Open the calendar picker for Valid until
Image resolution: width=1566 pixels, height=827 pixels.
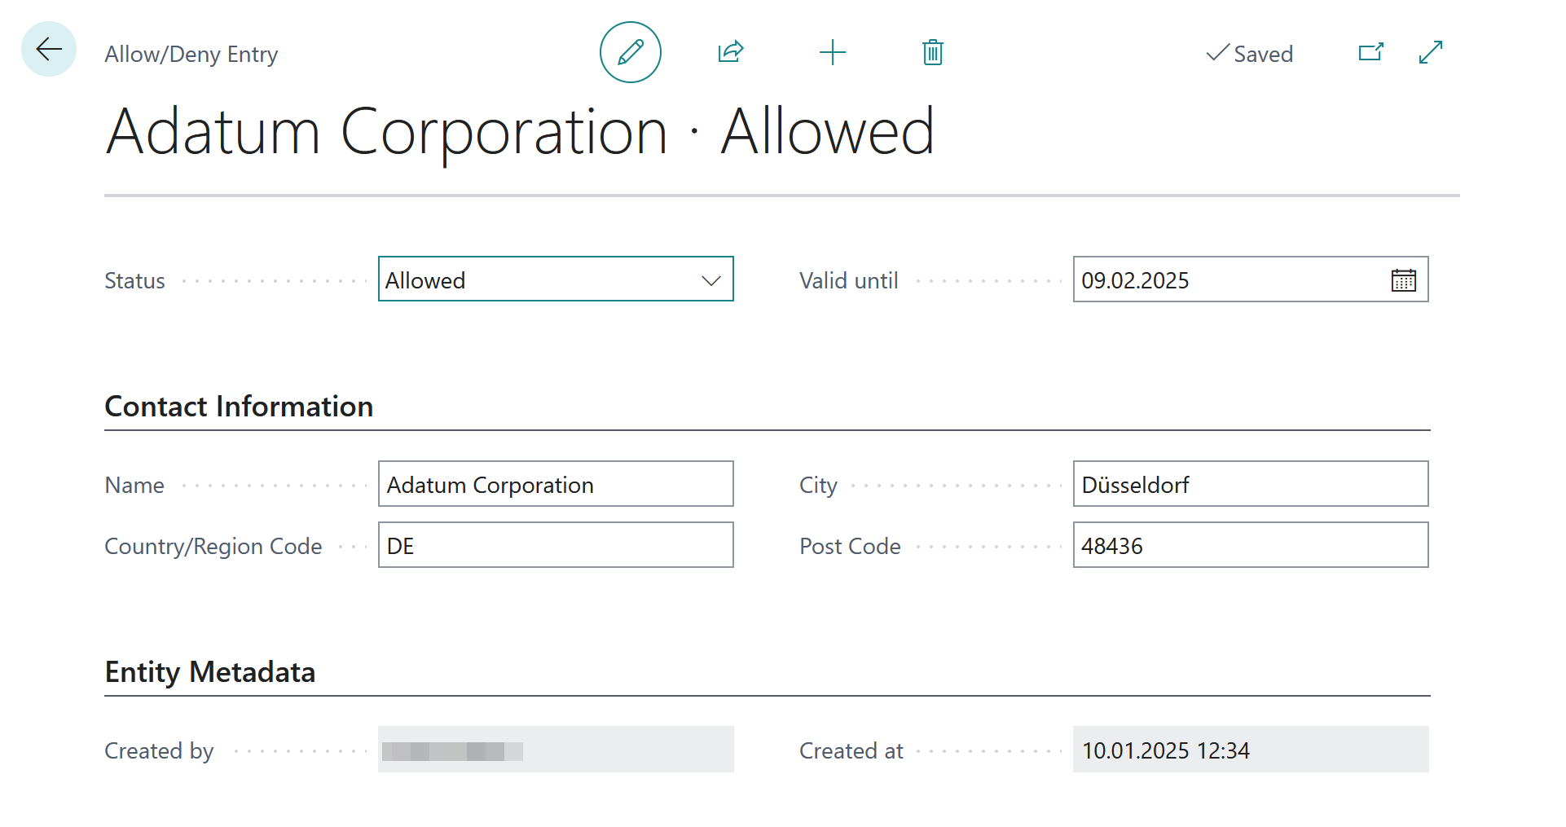tap(1404, 280)
